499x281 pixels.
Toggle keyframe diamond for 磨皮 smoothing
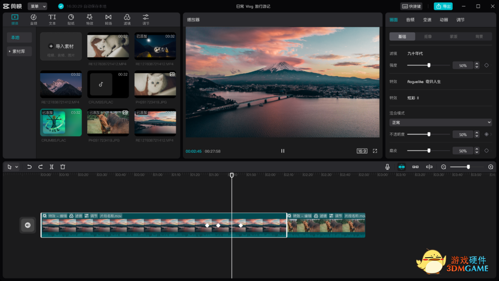[487, 151]
